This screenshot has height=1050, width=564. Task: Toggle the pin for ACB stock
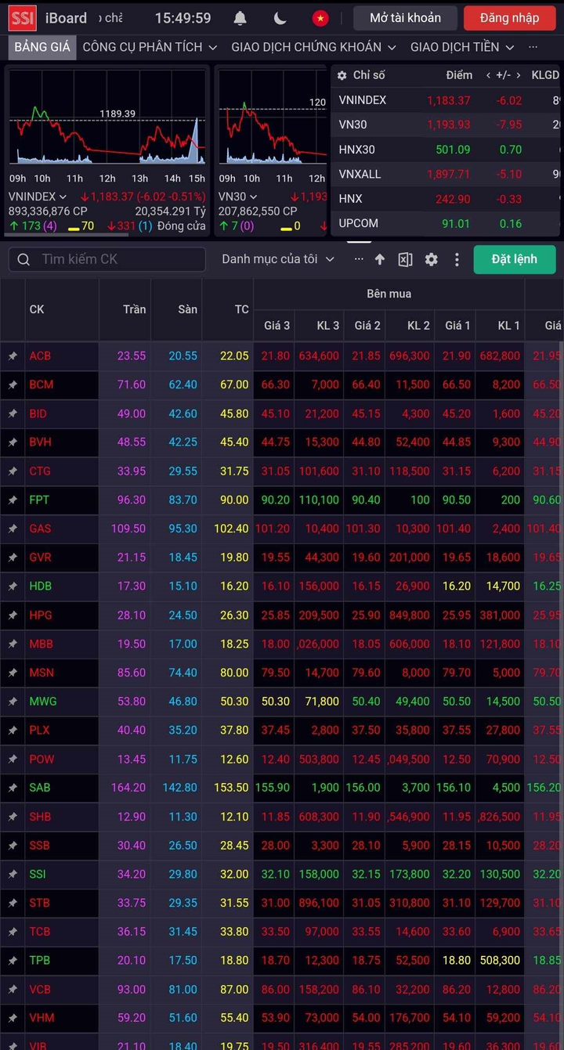click(x=13, y=356)
